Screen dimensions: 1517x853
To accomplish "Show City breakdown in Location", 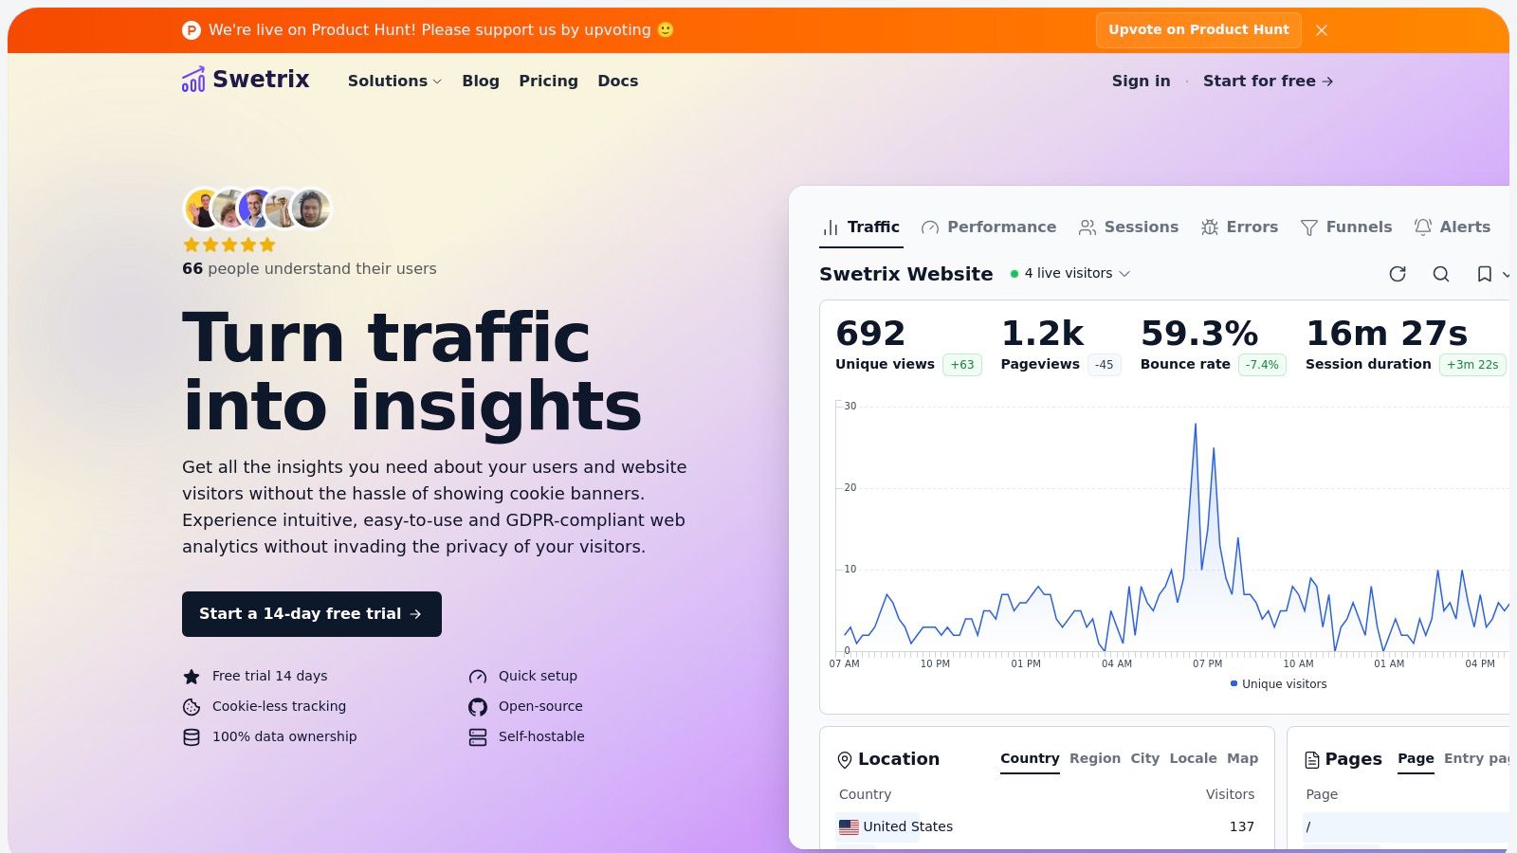I will click(x=1144, y=759).
